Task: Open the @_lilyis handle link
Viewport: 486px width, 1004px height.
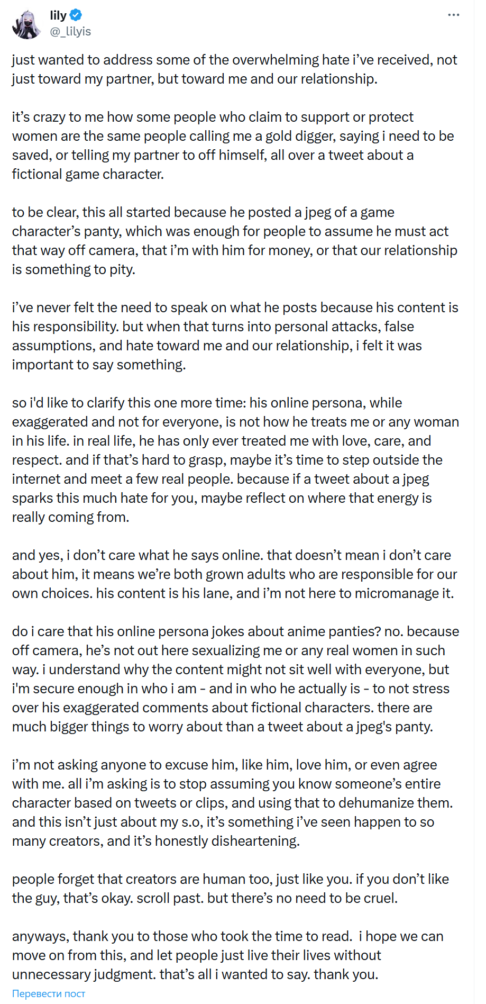Action: [70, 32]
